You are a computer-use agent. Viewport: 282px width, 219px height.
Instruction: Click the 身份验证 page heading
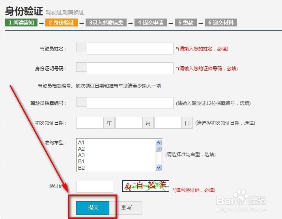tap(24, 11)
